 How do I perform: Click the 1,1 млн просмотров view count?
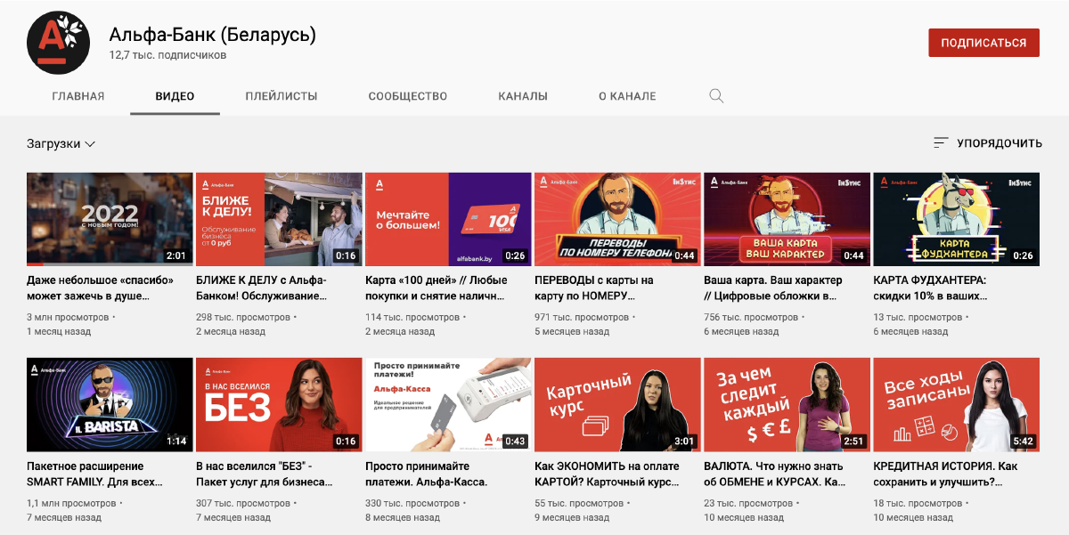[72, 503]
